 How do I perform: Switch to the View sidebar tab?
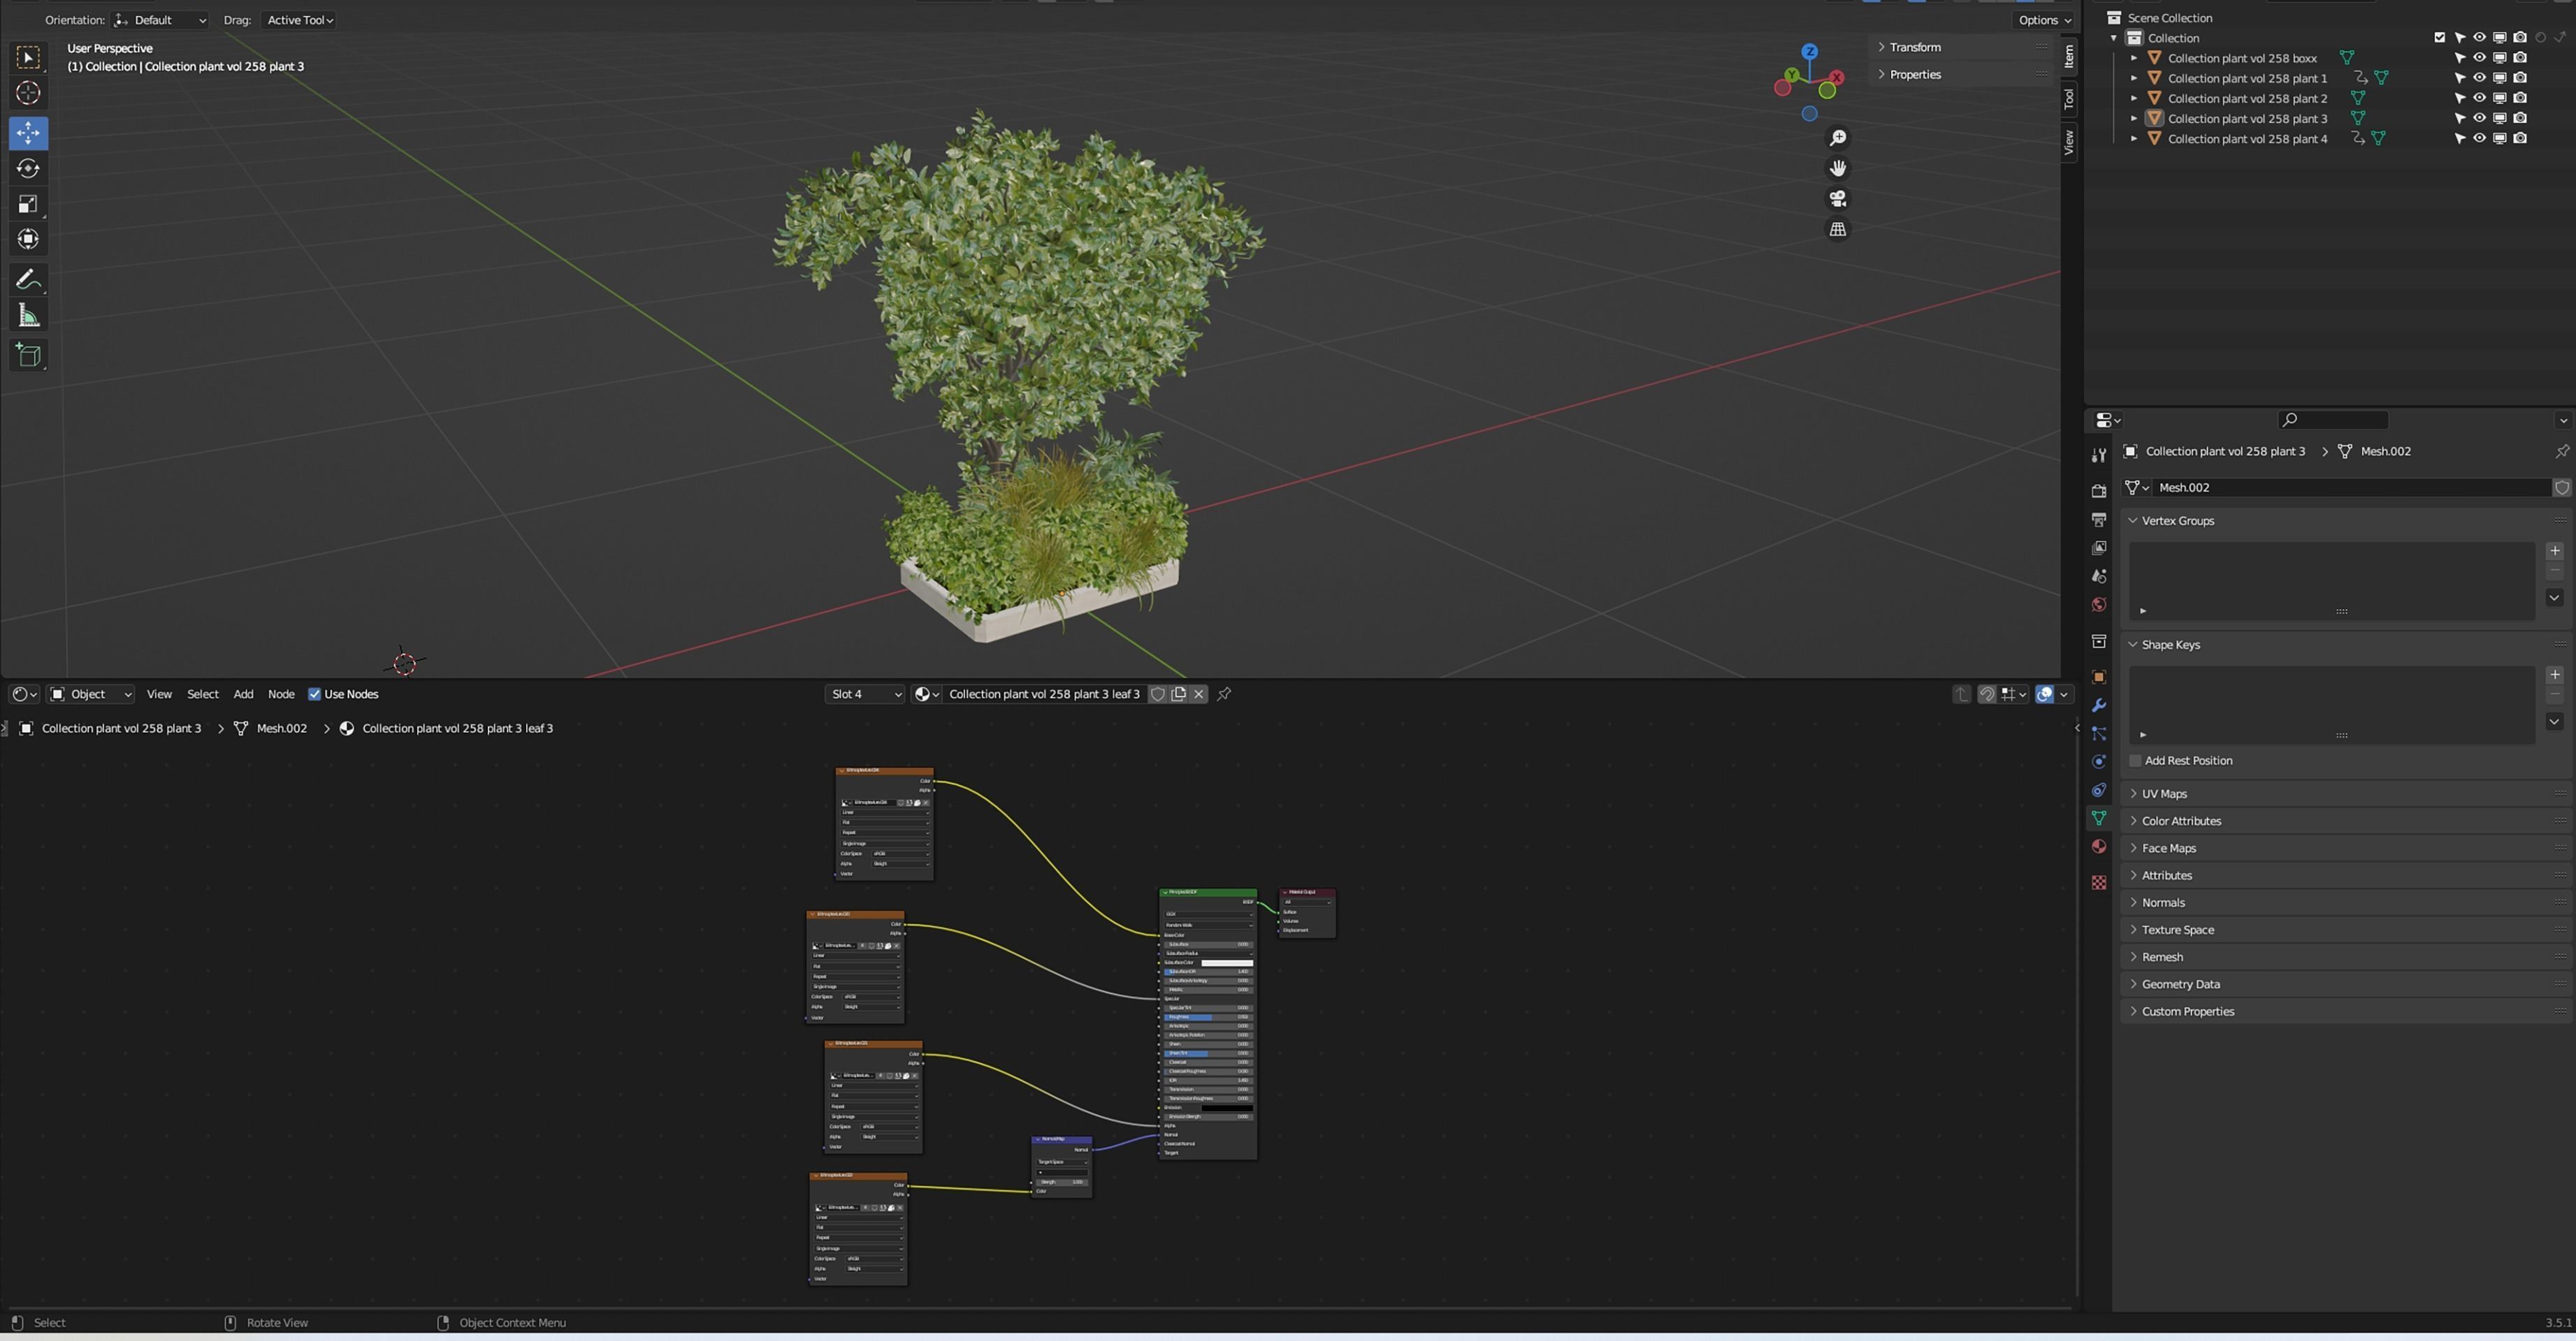2069,142
